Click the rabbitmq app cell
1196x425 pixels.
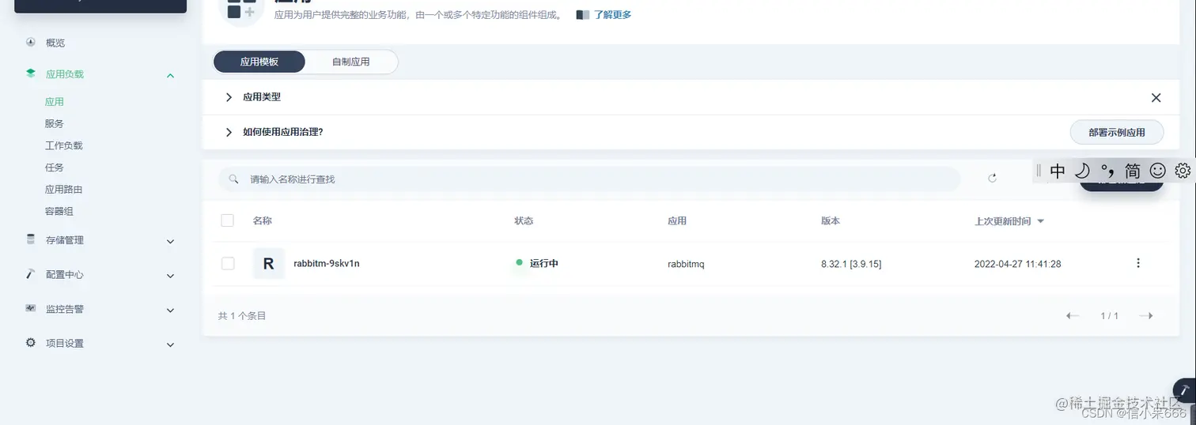coord(686,264)
